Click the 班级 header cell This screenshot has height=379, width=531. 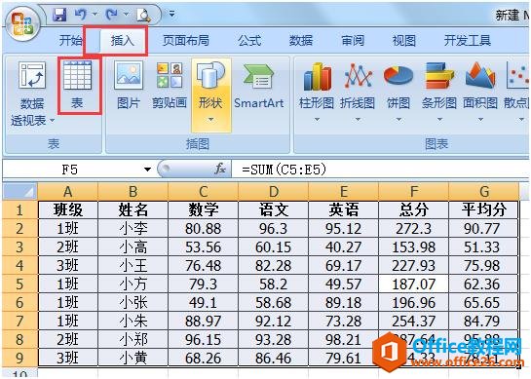coord(68,210)
